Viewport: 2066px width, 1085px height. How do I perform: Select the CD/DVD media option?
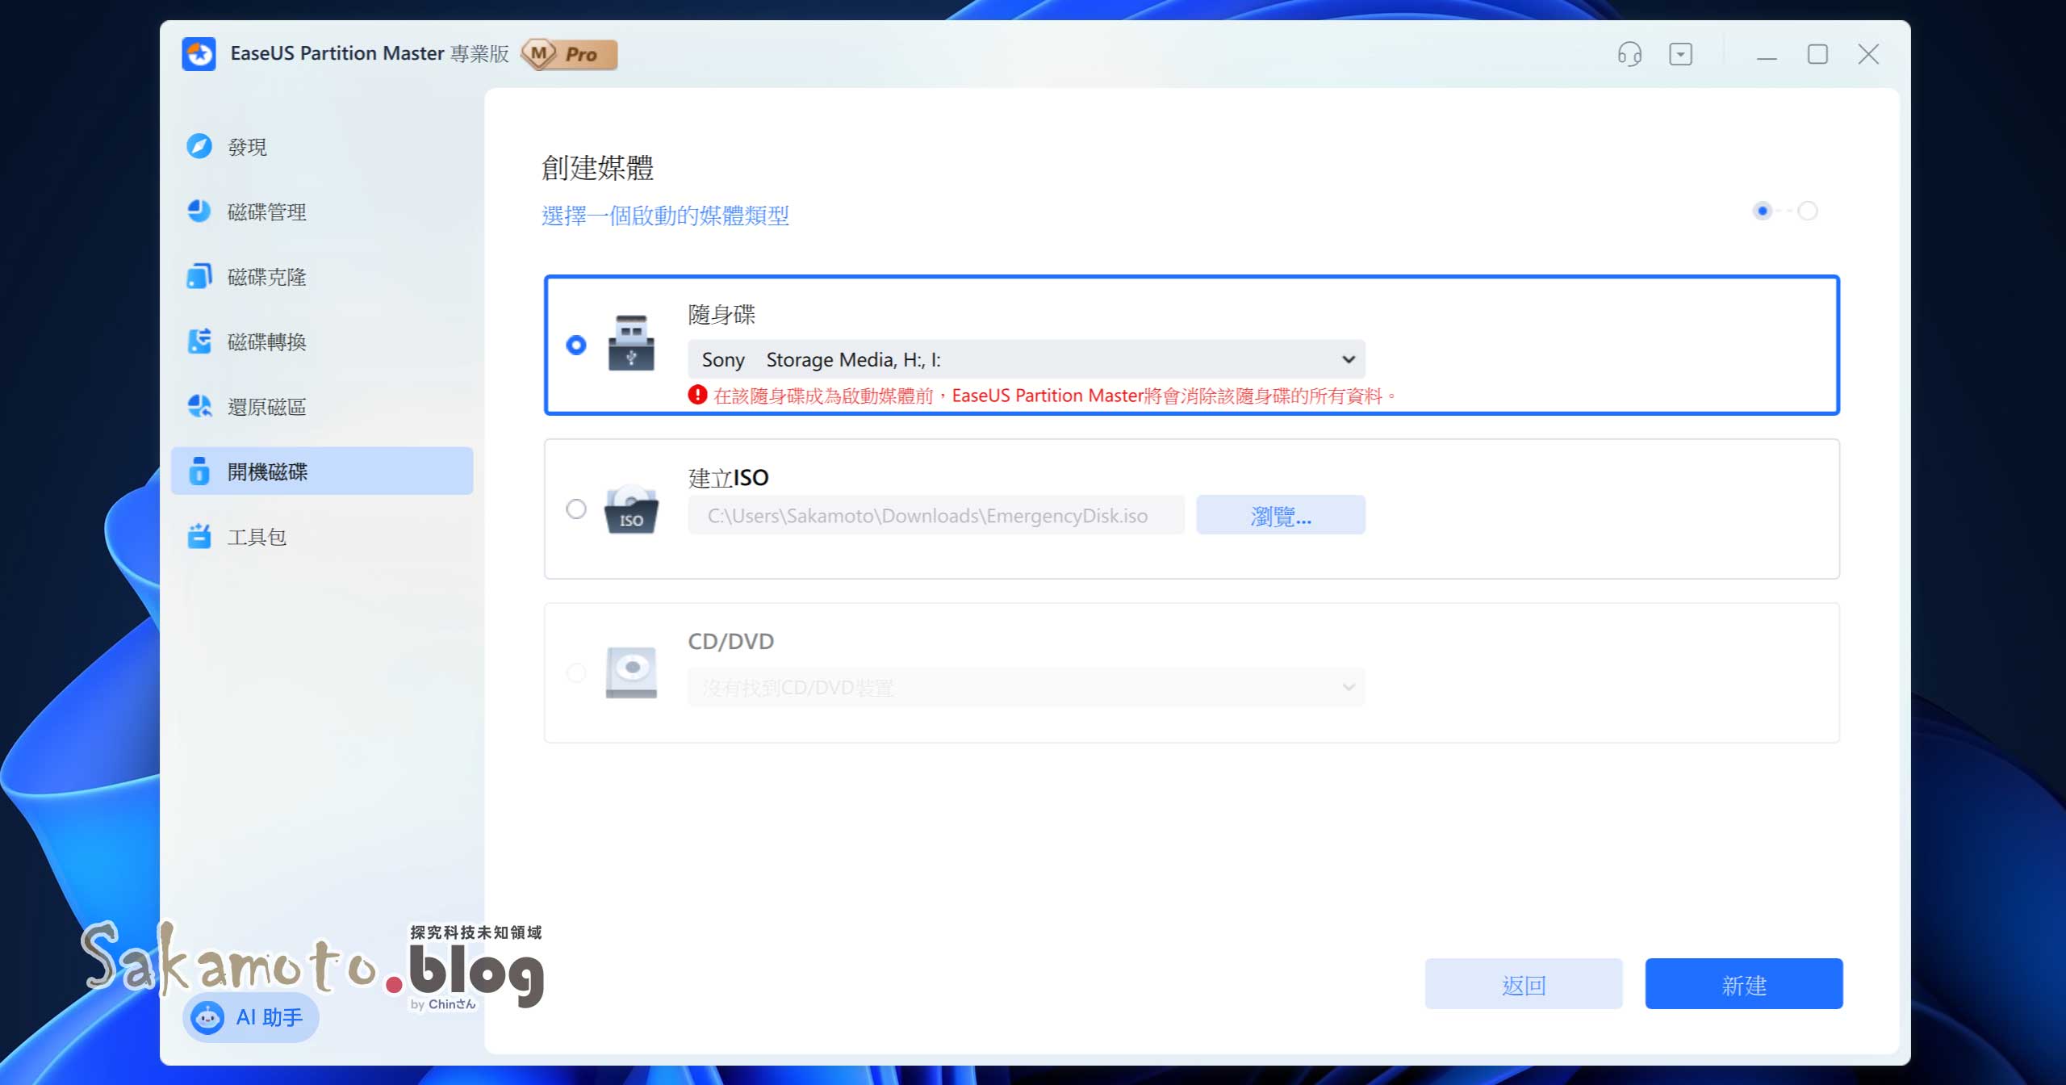(575, 672)
